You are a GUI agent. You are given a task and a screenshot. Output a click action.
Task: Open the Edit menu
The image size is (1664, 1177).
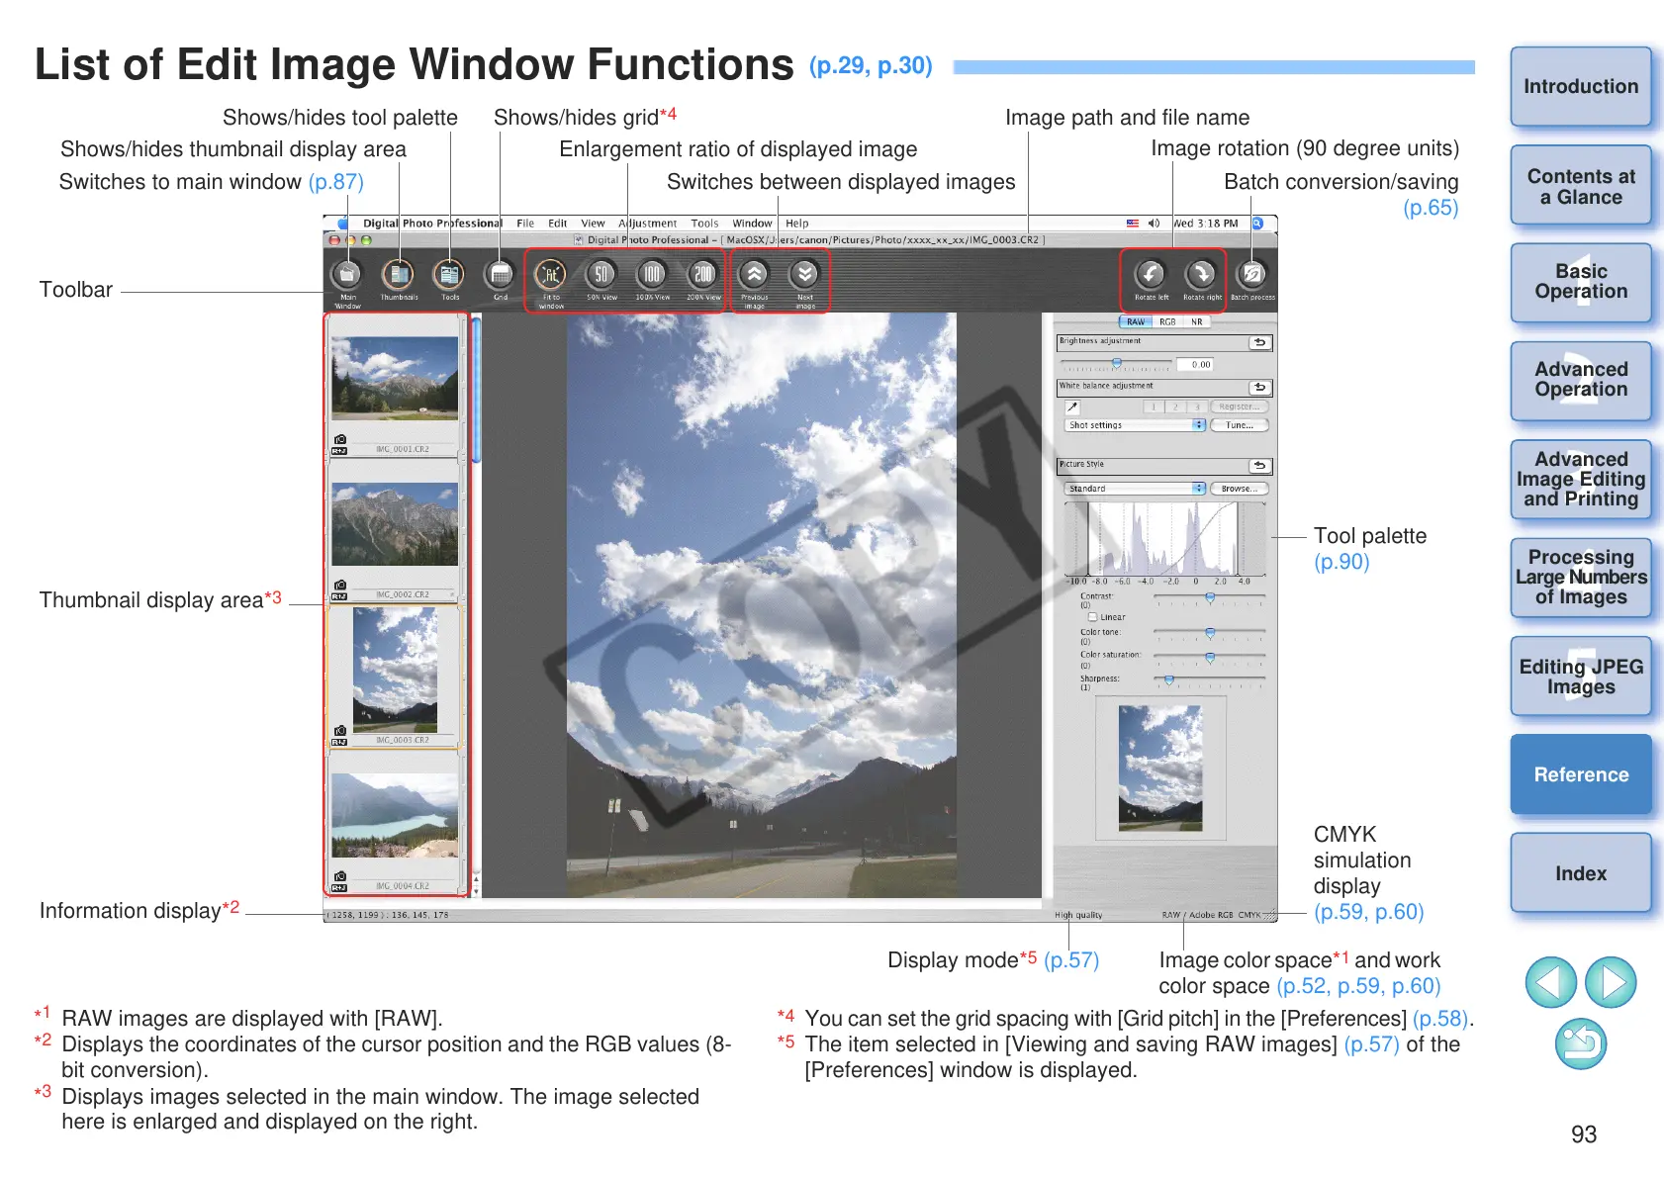click(558, 224)
